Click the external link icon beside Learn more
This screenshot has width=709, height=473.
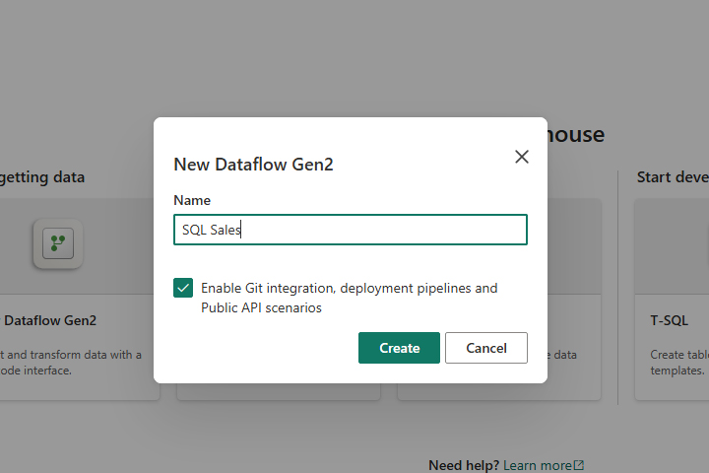click(579, 465)
